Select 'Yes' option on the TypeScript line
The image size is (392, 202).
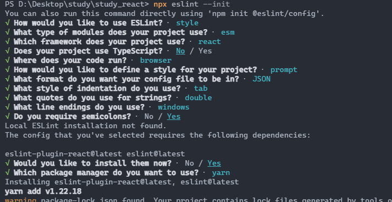(x=205, y=51)
